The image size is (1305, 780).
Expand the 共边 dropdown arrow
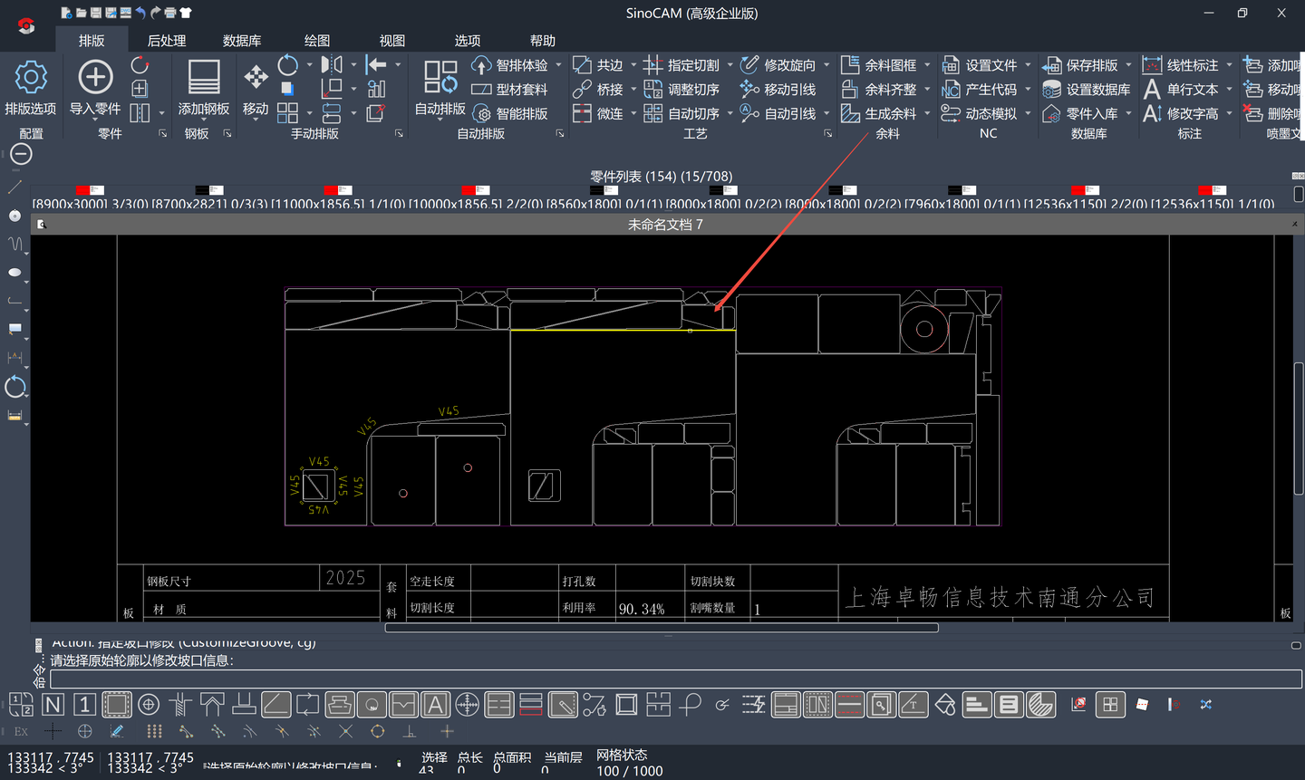[633, 65]
